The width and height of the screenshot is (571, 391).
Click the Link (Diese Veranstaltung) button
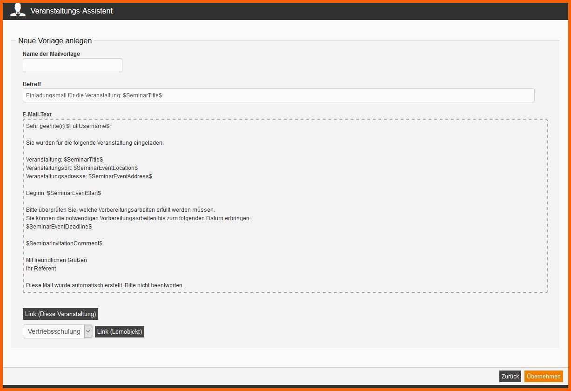coord(60,314)
